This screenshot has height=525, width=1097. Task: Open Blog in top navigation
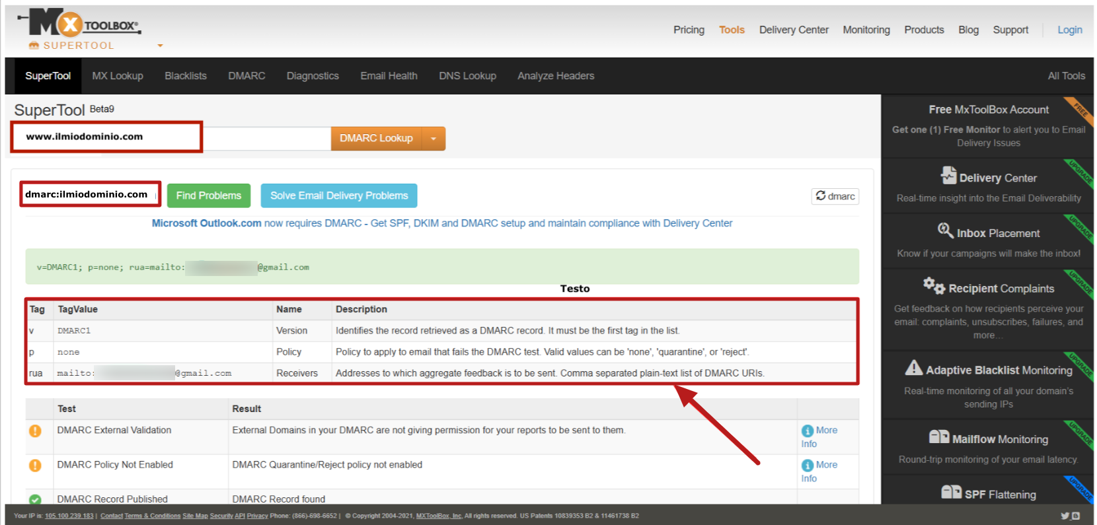(x=968, y=30)
